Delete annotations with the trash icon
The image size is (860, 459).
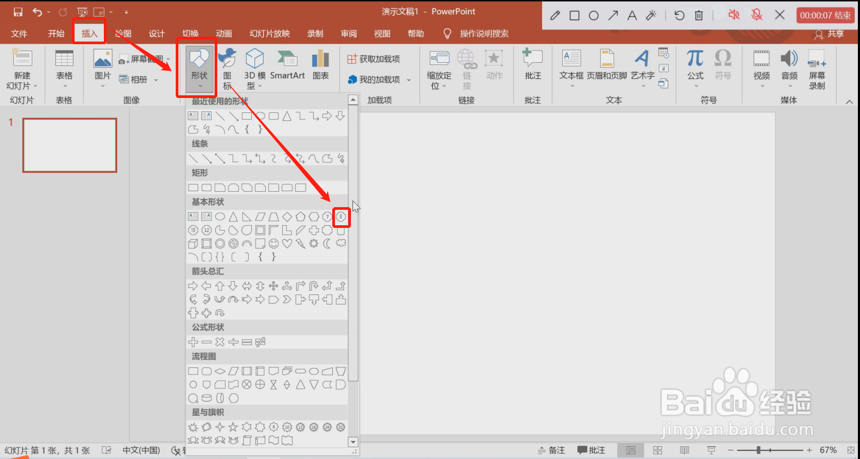699,15
